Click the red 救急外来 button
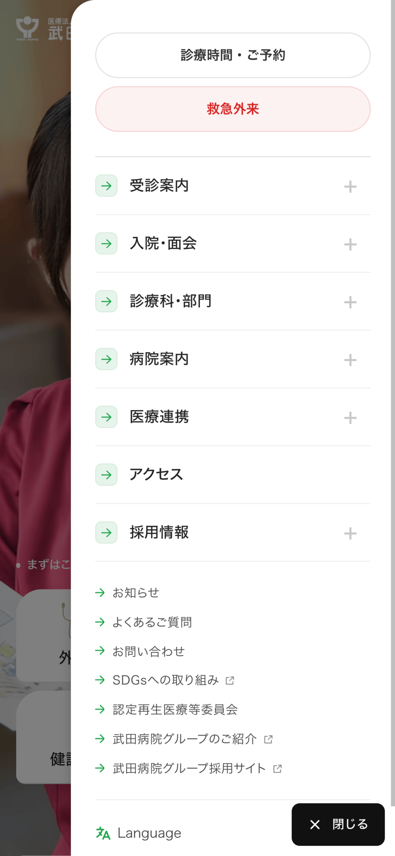This screenshot has width=395, height=856. tap(233, 109)
